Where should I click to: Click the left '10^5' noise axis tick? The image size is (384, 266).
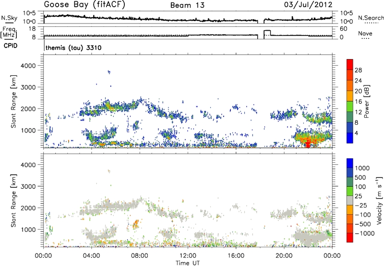pyautogui.click(x=29, y=13)
